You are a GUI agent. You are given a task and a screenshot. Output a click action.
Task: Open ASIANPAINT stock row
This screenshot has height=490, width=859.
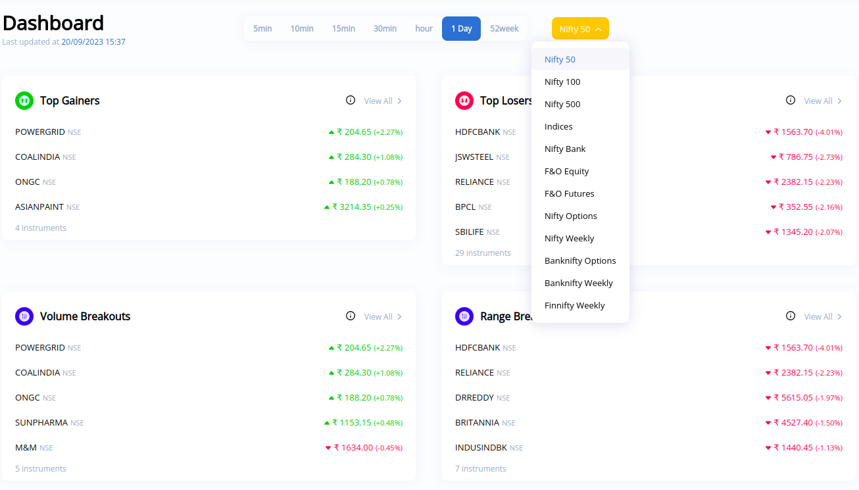click(x=209, y=207)
